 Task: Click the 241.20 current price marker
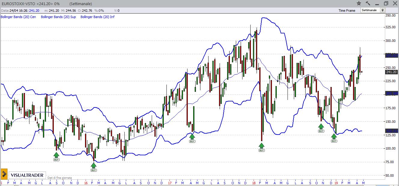point(391,72)
